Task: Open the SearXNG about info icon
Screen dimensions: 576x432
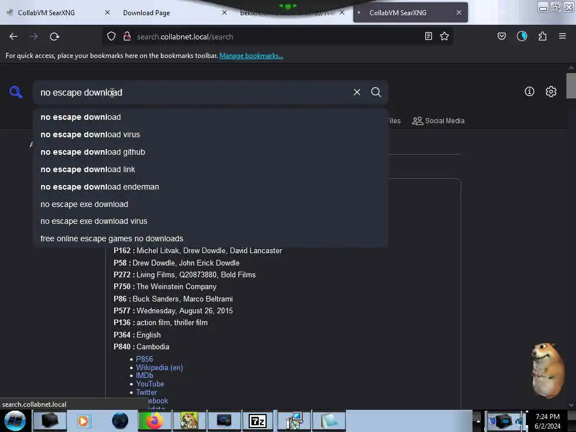Action: click(x=529, y=92)
